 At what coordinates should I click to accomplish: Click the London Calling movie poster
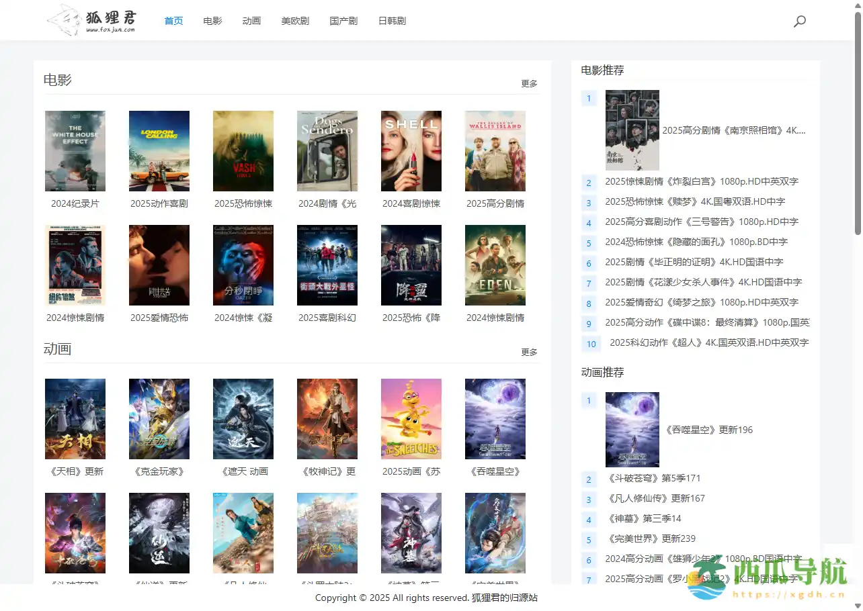(159, 150)
